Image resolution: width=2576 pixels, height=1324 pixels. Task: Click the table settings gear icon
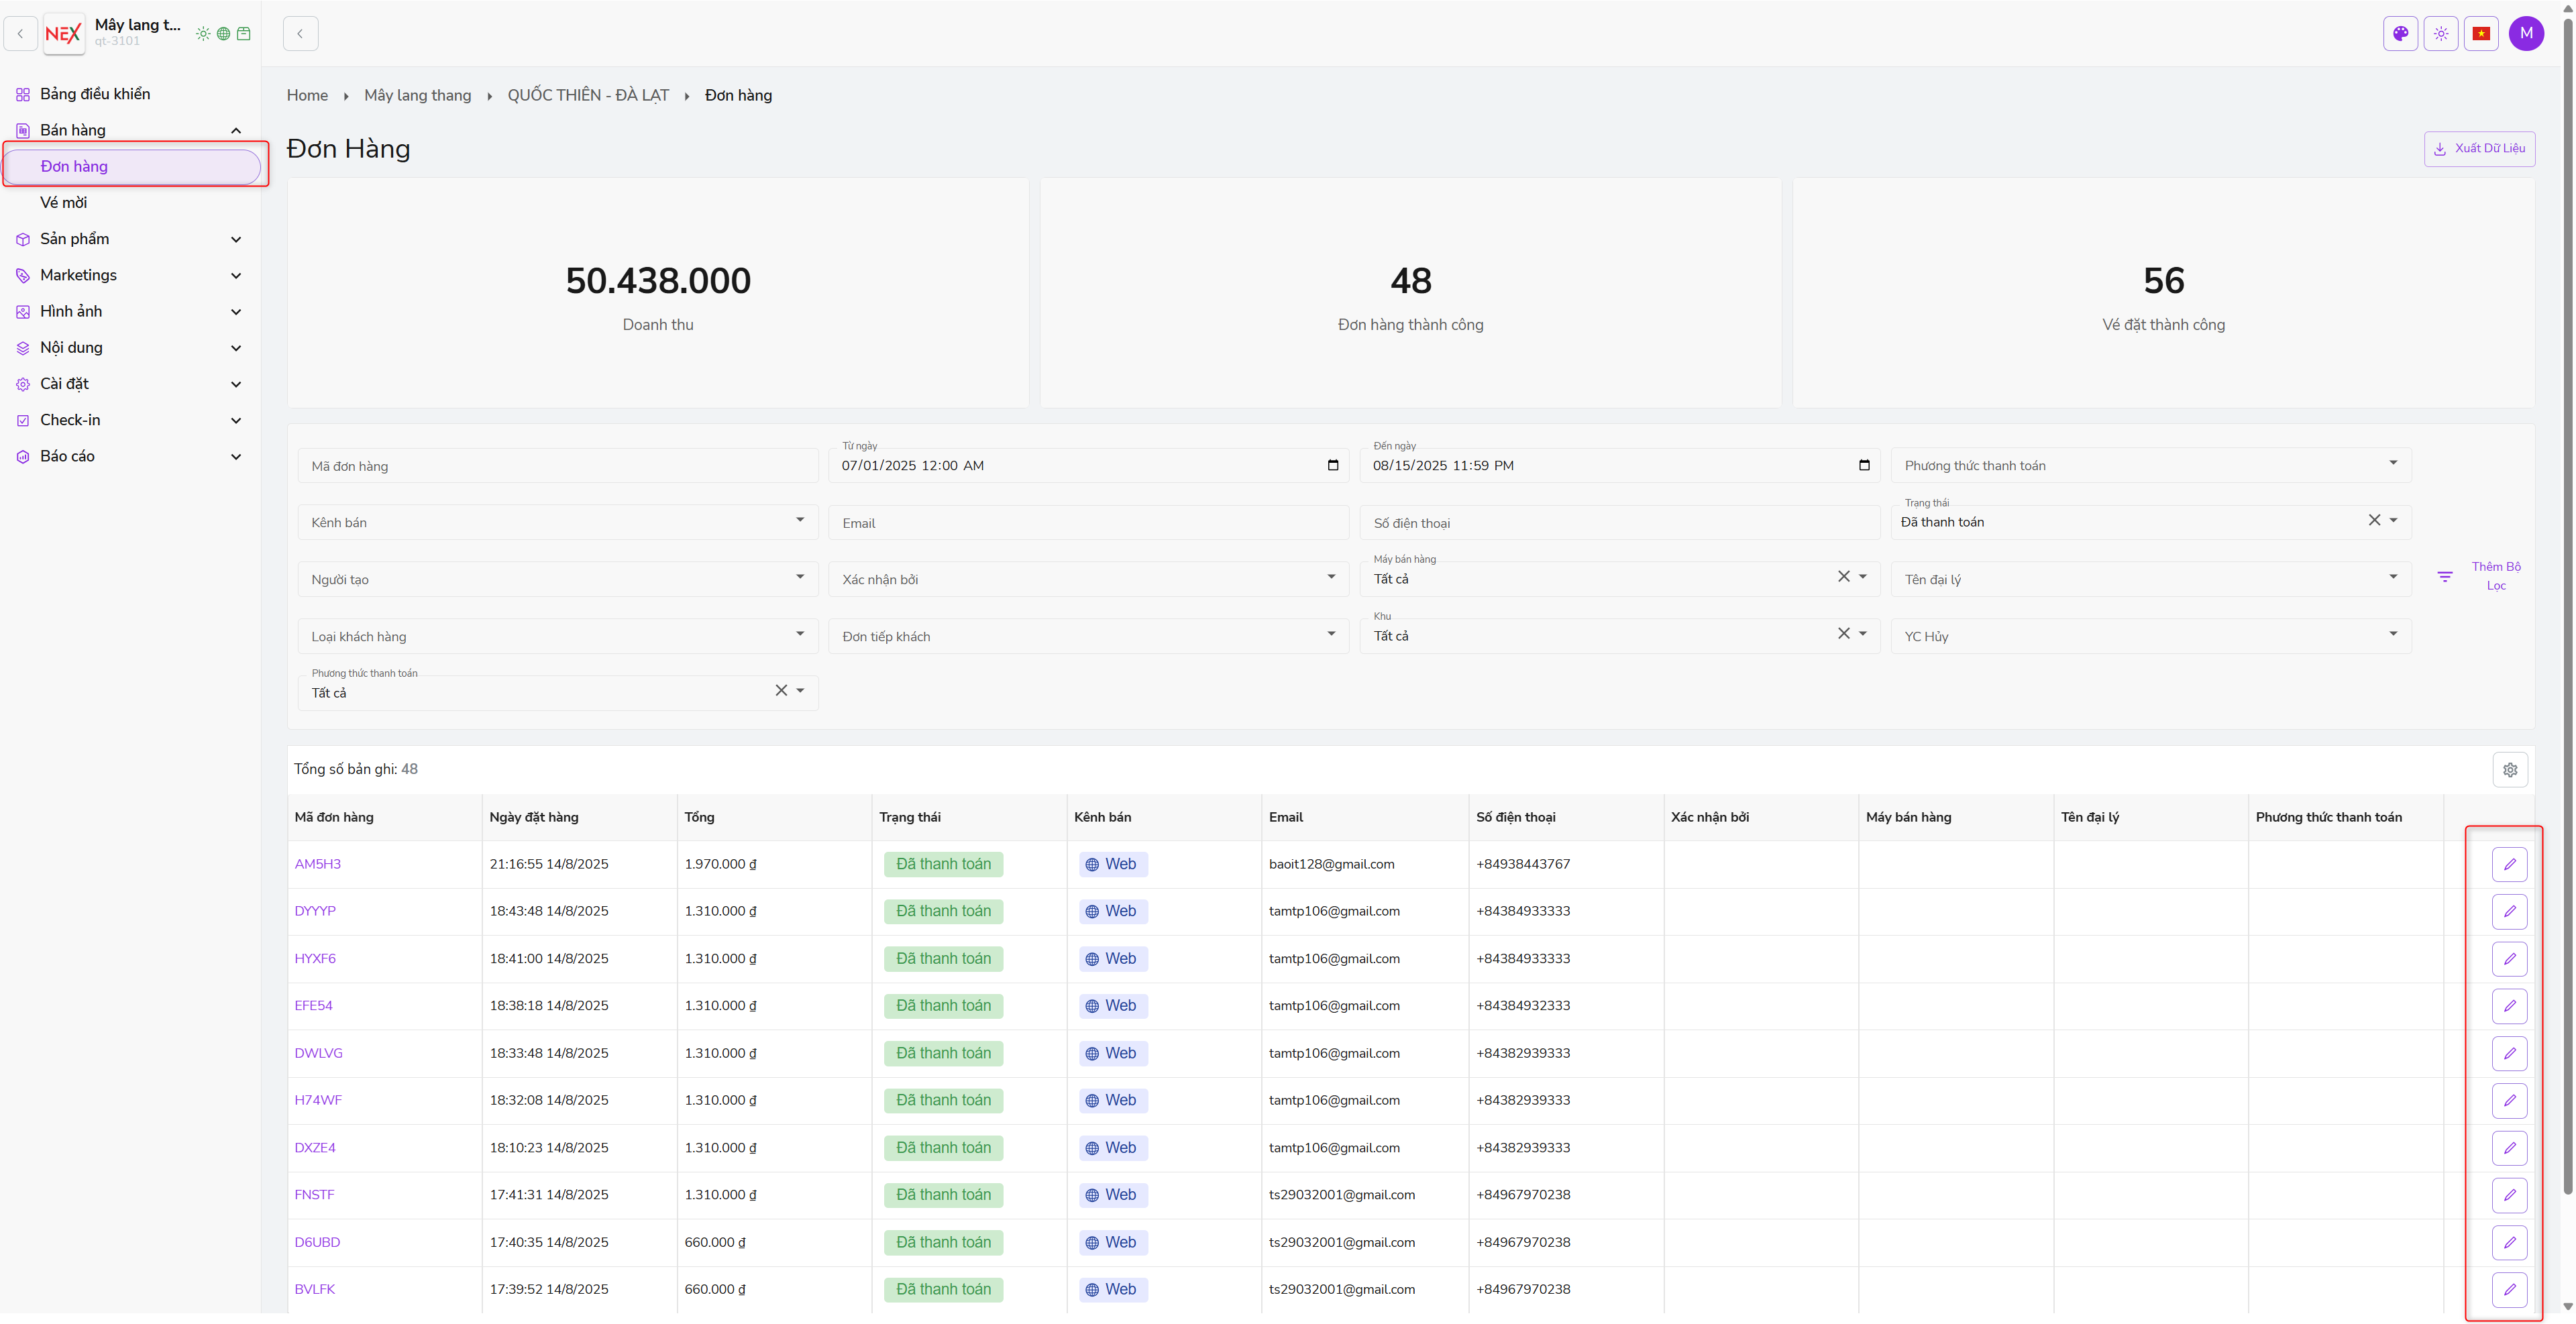click(x=2509, y=769)
